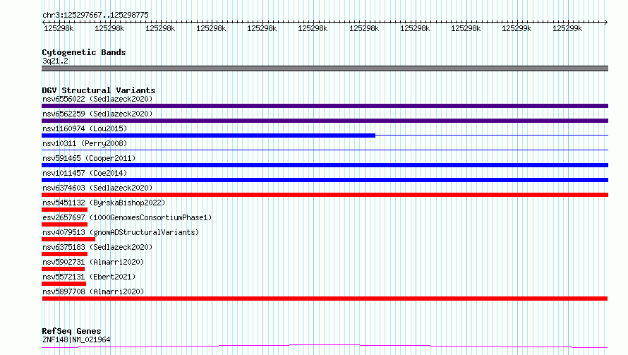The height and width of the screenshot is (355, 628).
Task: Click the short red bar under nsv6375183
Action: point(64,254)
